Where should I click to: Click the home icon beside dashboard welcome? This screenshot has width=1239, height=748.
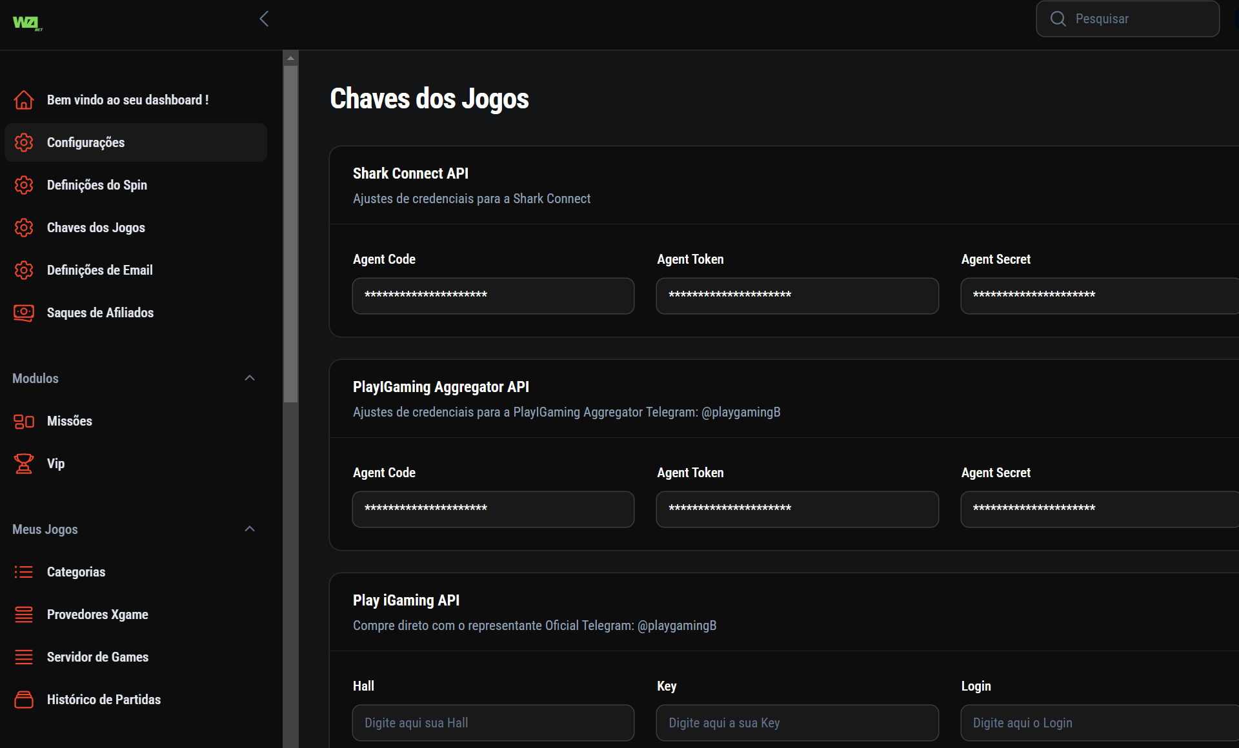(24, 100)
